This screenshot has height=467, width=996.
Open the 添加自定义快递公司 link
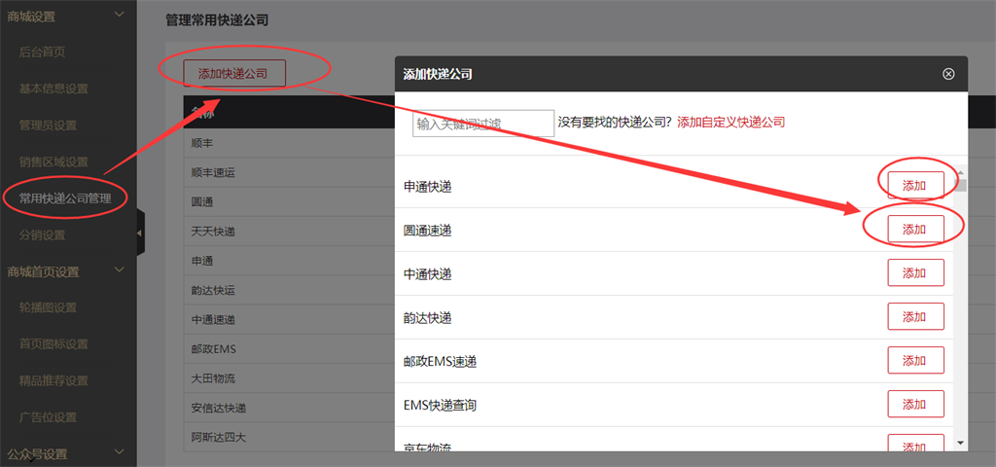[x=731, y=122]
